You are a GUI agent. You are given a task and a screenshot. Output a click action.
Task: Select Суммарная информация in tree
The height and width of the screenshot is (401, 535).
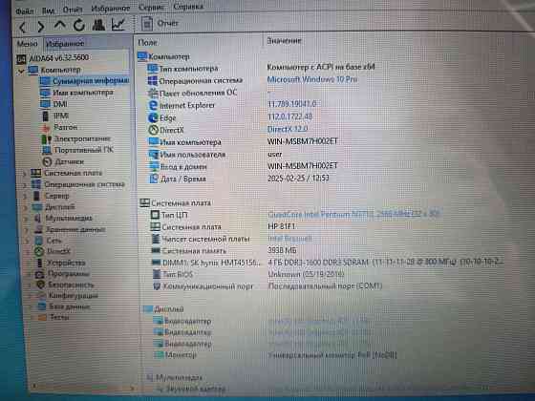84,81
